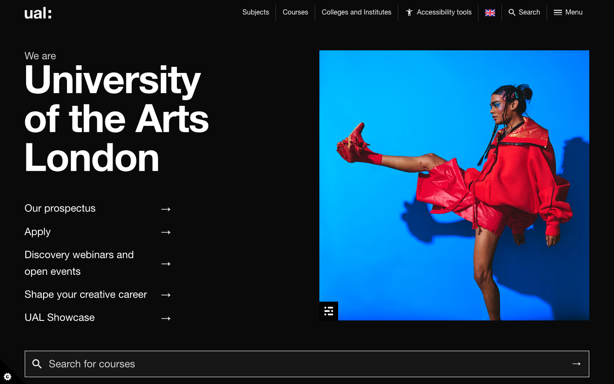Click arrow beside Discovery webinars and open events
The image size is (614, 384).
tap(166, 264)
